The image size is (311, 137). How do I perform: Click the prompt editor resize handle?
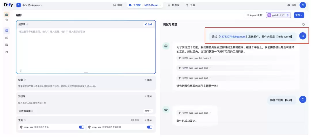pos(86,72)
